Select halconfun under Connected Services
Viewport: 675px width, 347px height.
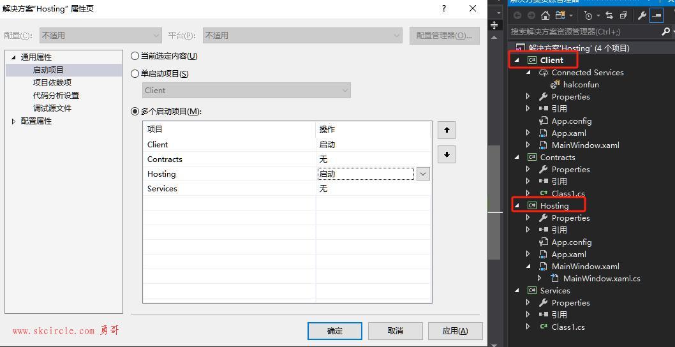point(581,84)
